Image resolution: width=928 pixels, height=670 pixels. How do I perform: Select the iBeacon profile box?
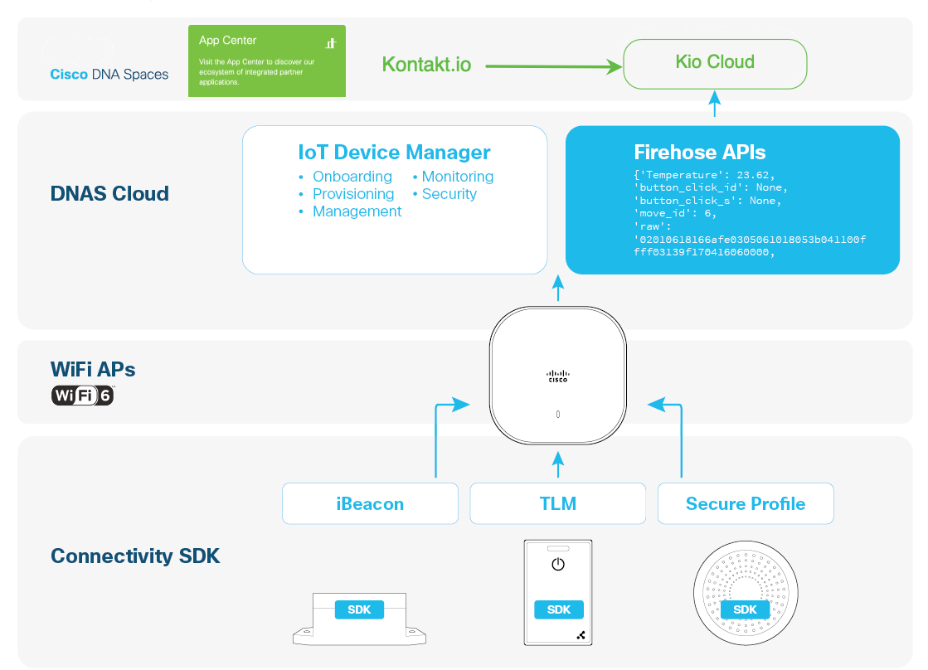click(370, 503)
